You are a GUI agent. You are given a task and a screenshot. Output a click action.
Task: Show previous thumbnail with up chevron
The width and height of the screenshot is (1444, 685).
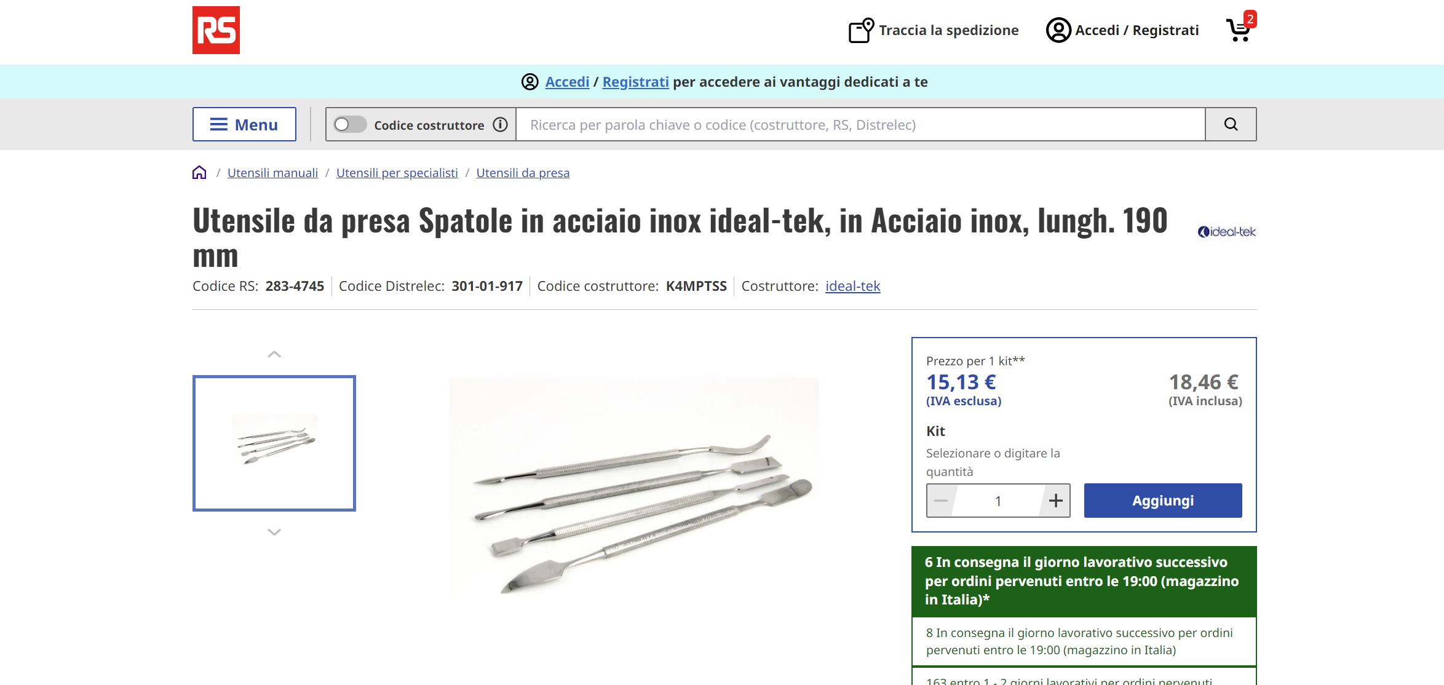click(x=274, y=354)
